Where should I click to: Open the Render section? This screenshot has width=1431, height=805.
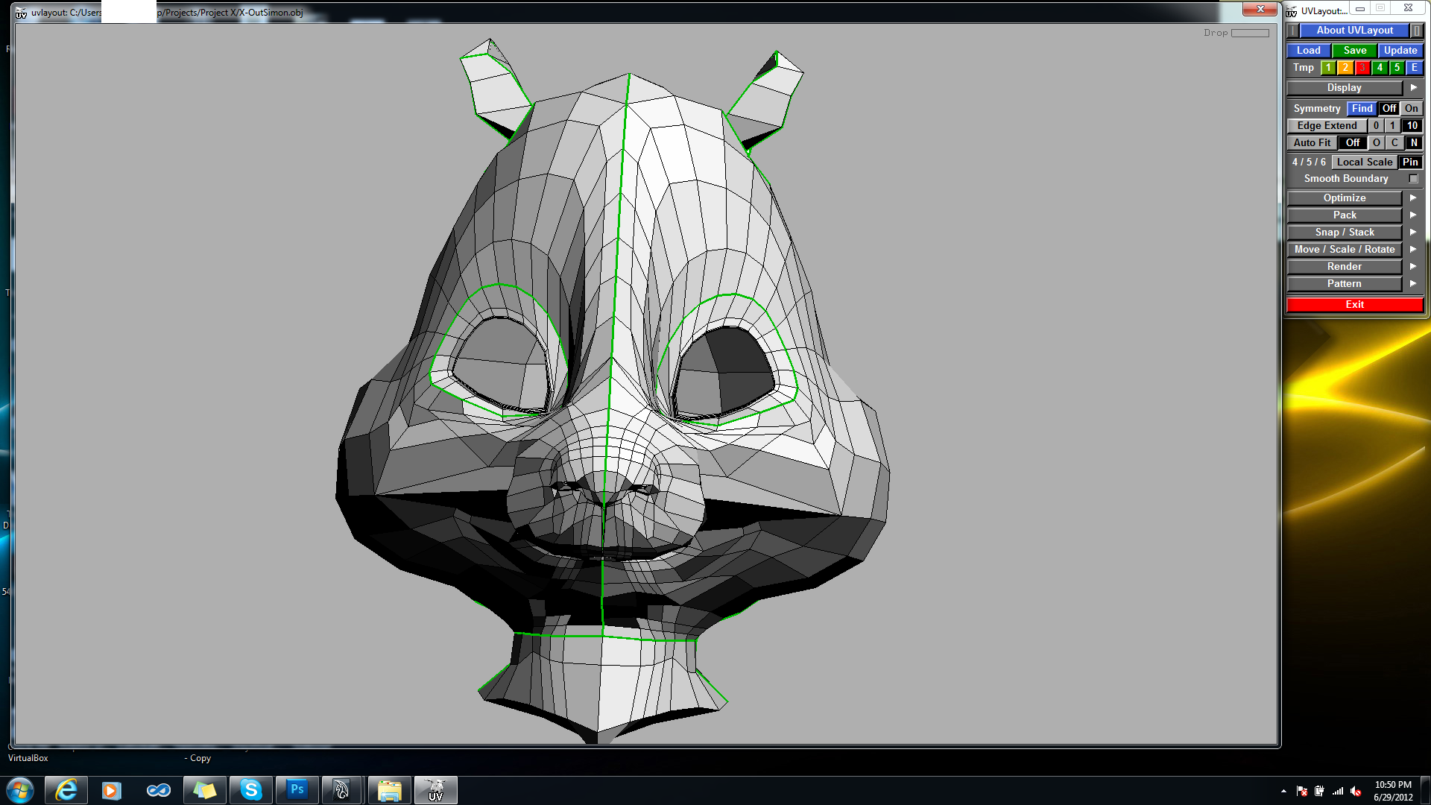(1344, 267)
